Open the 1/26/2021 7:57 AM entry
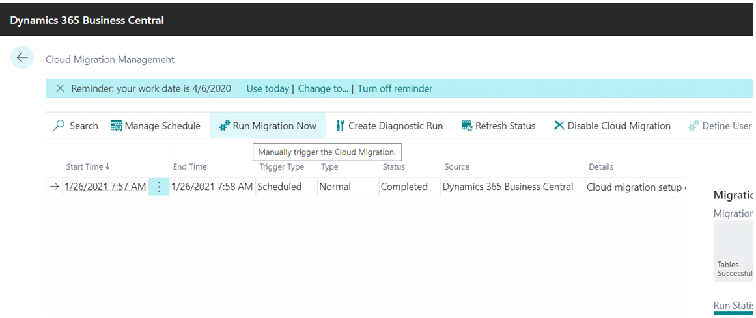 (x=105, y=187)
